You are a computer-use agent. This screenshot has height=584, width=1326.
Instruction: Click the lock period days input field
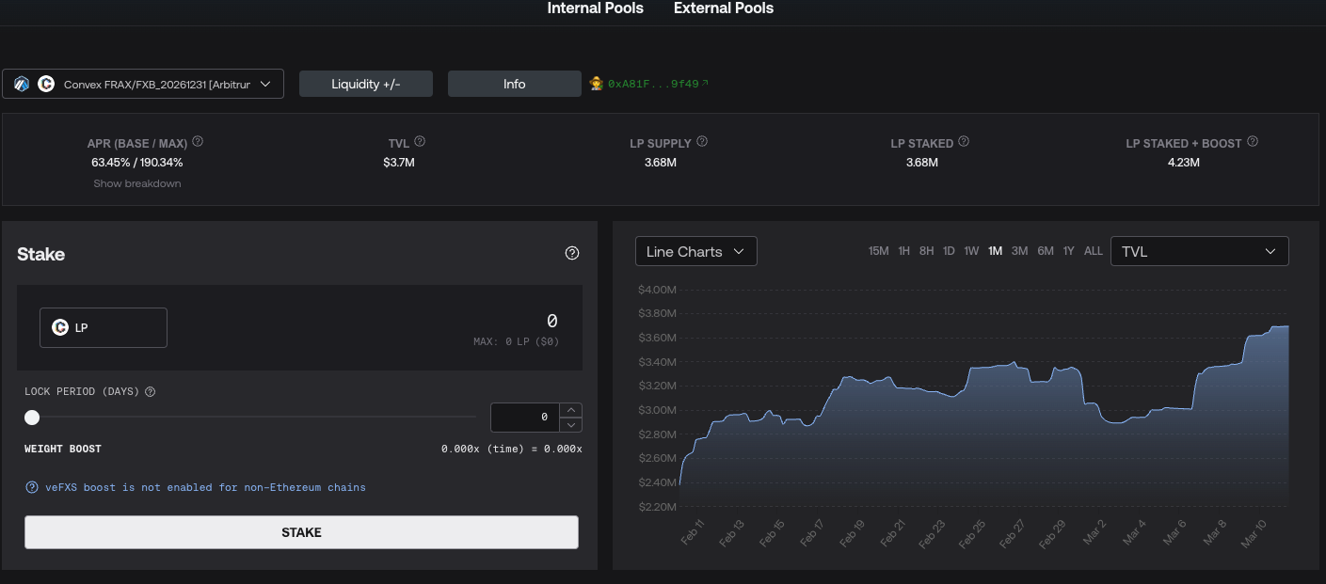coord(525,418)
